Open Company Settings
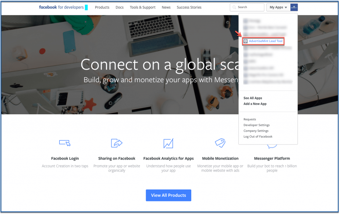The height and width of the screenshot is (214, 340). point(256,131)
